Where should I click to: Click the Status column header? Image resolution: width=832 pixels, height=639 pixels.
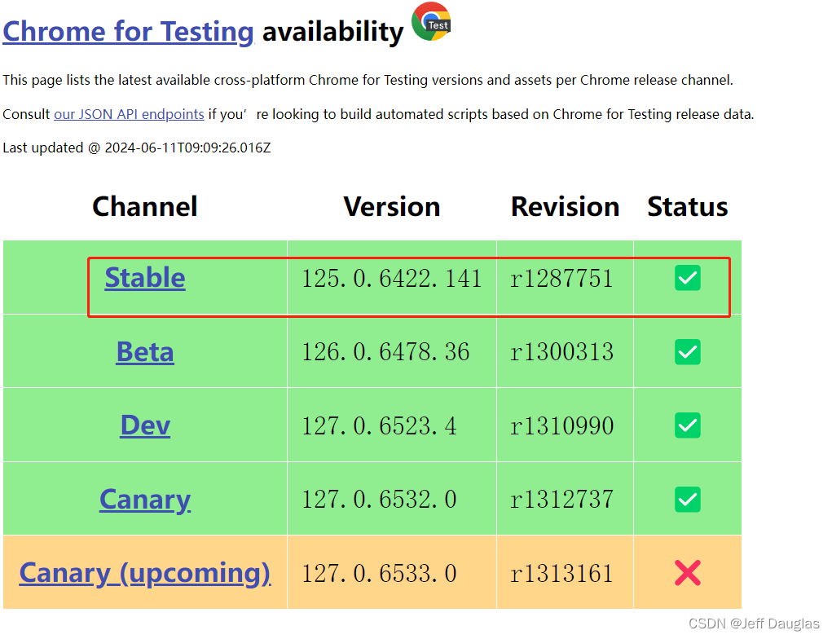[688, 206]
